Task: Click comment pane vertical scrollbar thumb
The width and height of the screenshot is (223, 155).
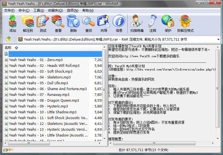Action: [217, 88]
